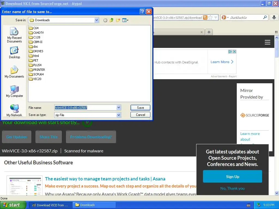Image resolution: width=279 pixels, height=209 pixels.
Task: Click the AdChoices triangle icon
Action: [x=230, y=51]
